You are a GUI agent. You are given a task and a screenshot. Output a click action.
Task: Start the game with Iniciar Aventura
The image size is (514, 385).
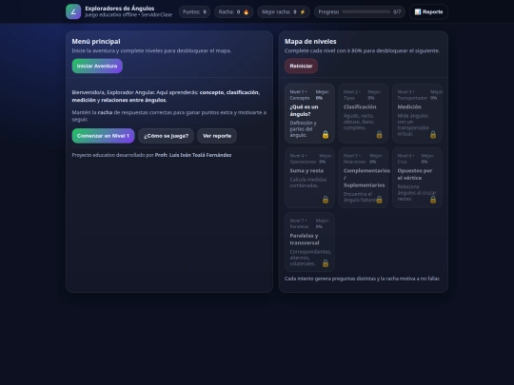click(x=97, y=66)
